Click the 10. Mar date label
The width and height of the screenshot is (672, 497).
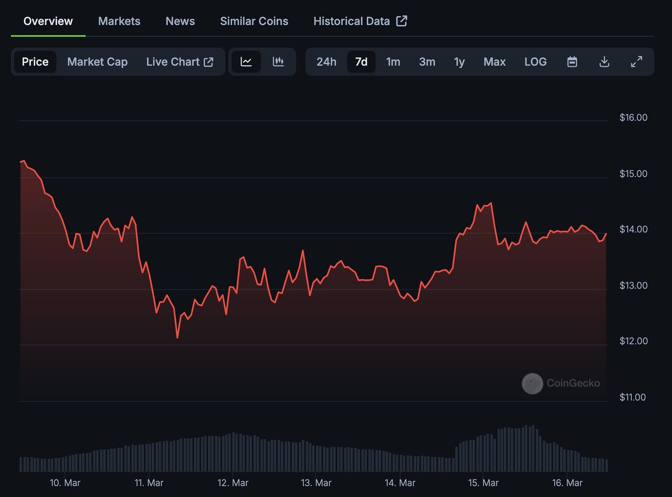click(x=65, y=483)
